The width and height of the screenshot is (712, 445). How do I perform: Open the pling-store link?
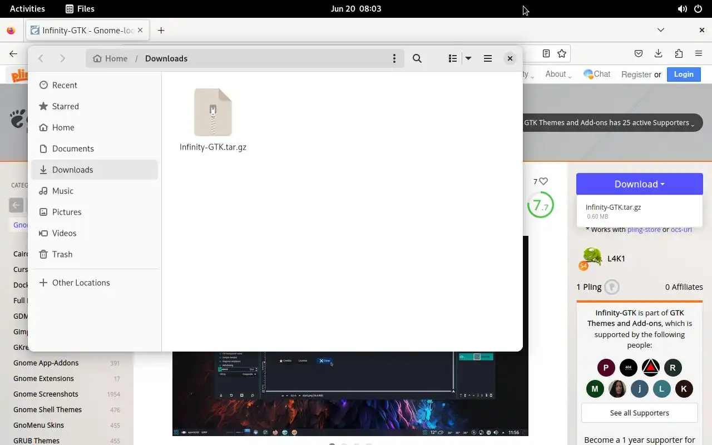tap(644, 229)
